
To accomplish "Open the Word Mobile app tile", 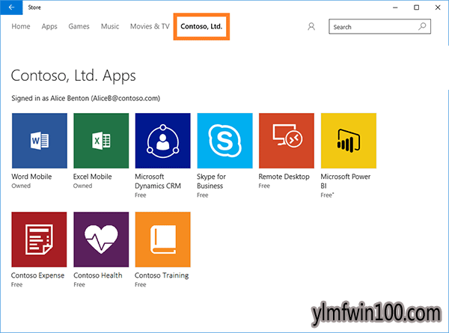I will [39, 141].
